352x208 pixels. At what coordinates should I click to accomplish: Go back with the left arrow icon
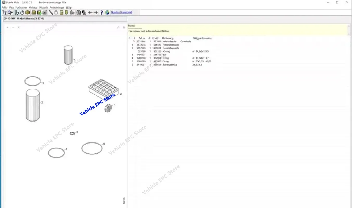pos(90,12)
